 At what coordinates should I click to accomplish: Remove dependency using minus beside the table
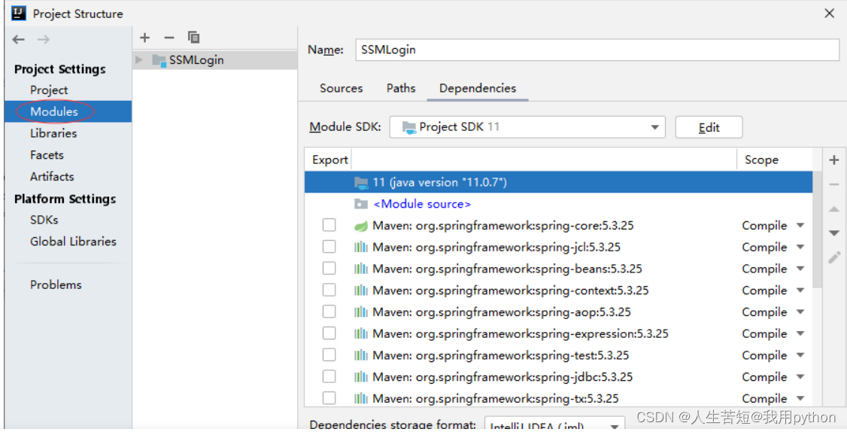pos(834,184)
